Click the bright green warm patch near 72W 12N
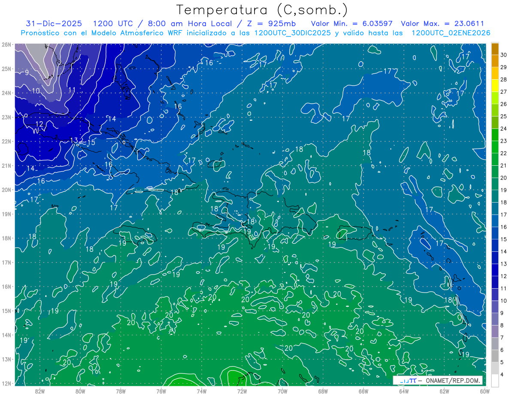Viewport: 515px width, 397px height. [234, 377]
